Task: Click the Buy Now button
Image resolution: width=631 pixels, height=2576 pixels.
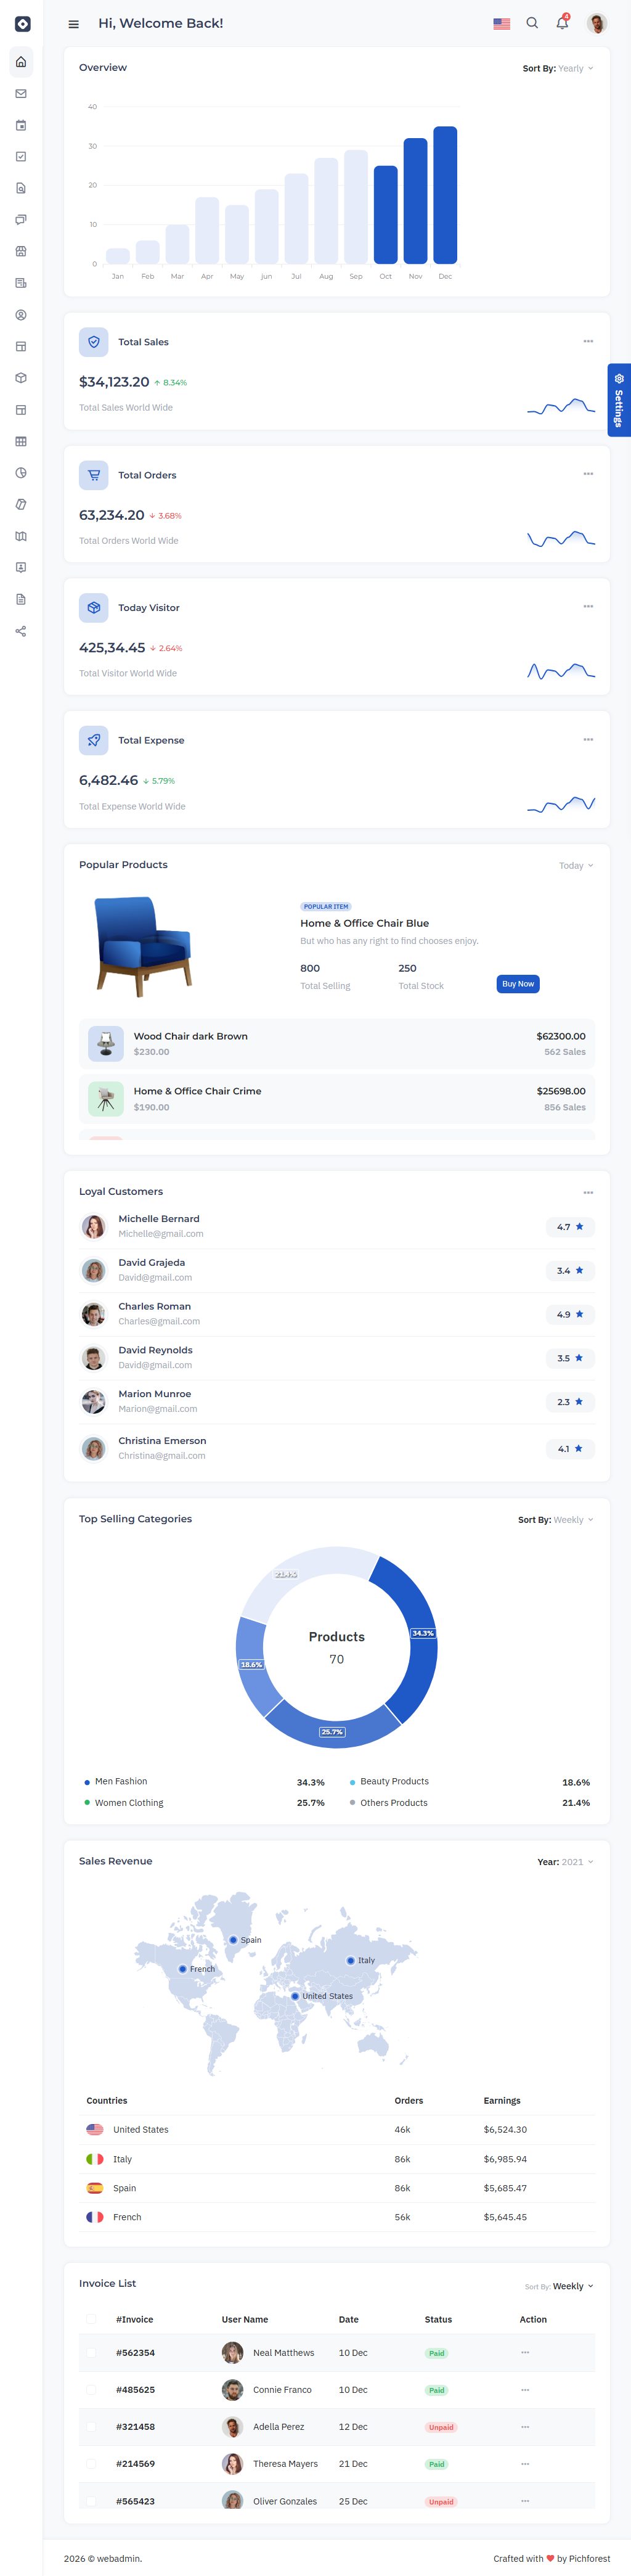Action: (518, 984)
